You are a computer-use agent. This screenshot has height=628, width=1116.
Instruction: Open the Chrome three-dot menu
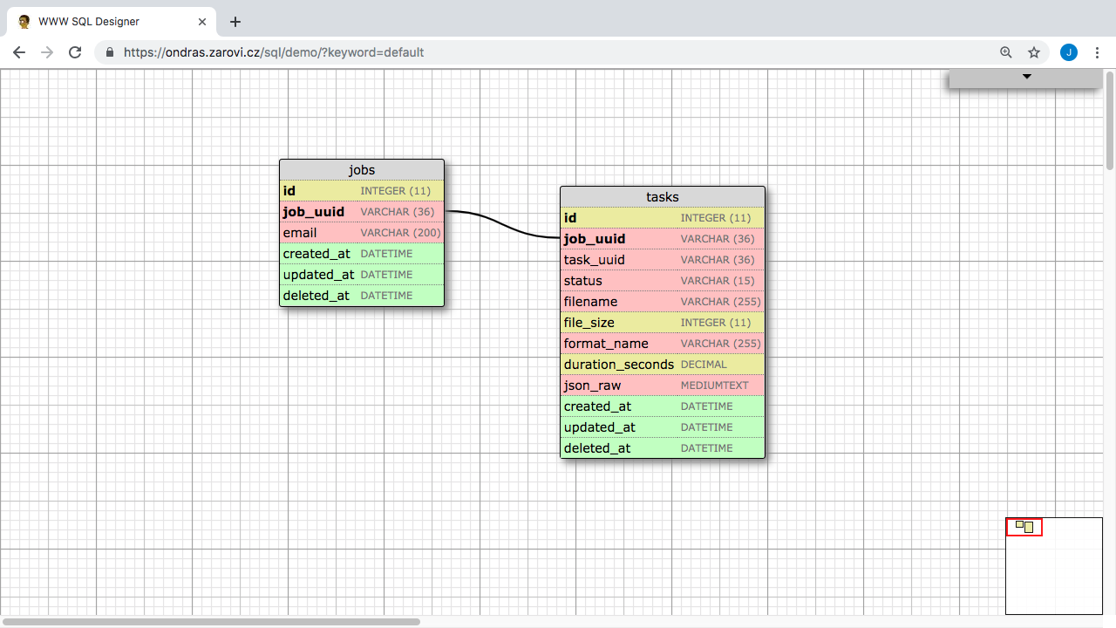(1097, 52)
